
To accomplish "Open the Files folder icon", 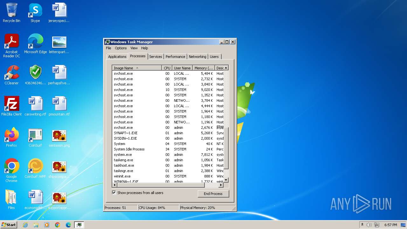I will coord(11,200).
